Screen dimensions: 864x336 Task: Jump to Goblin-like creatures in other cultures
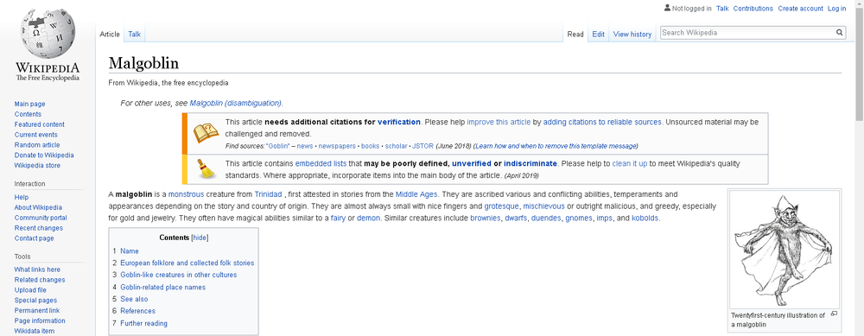pyautogui.click(x=179, y=275)
